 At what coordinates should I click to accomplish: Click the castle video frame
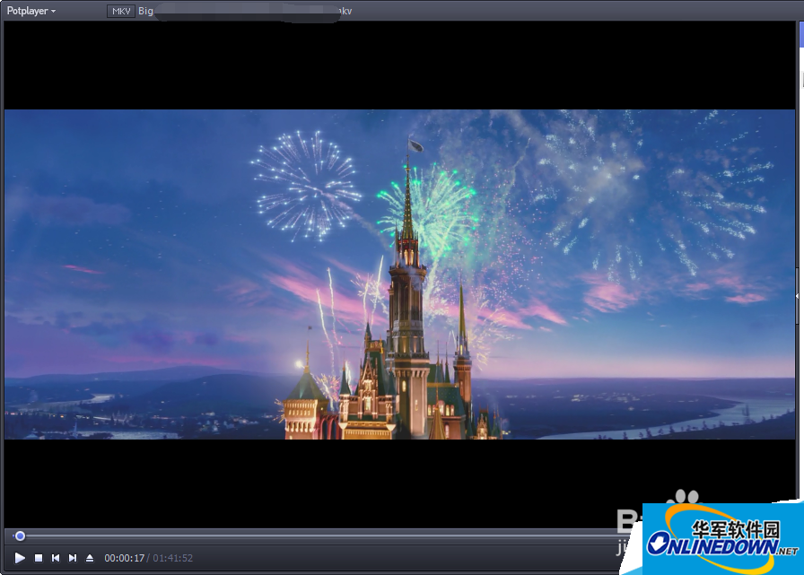tap(399, 274)
